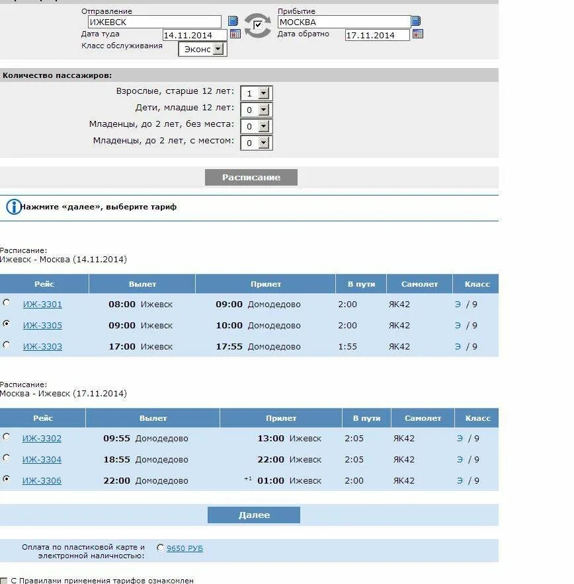Select flight ИЖ-3303 radio button
Screen dimensions: 574x584
(x=7, y=344)
